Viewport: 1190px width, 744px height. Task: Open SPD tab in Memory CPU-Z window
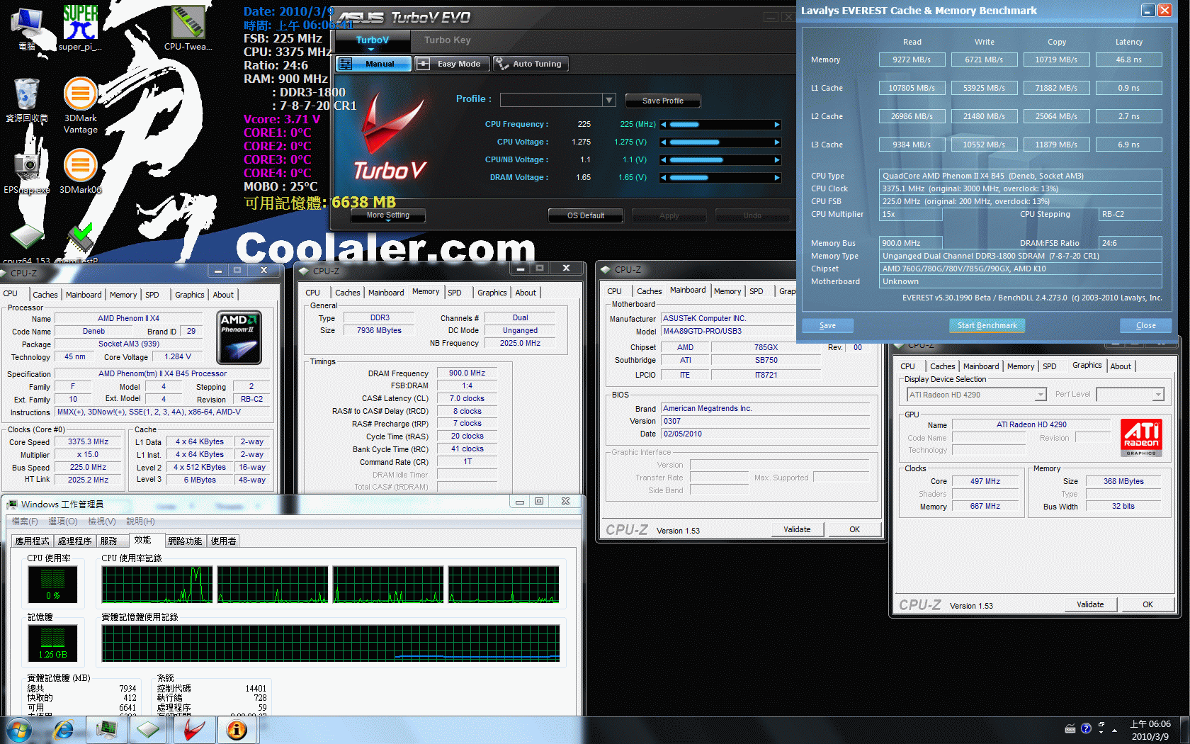(455, 293)
